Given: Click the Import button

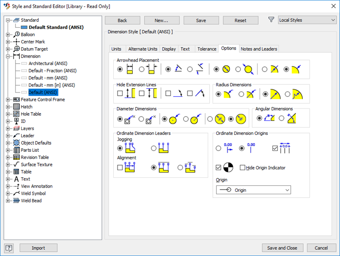Looking at the screenshot, I should coord(38,248).
